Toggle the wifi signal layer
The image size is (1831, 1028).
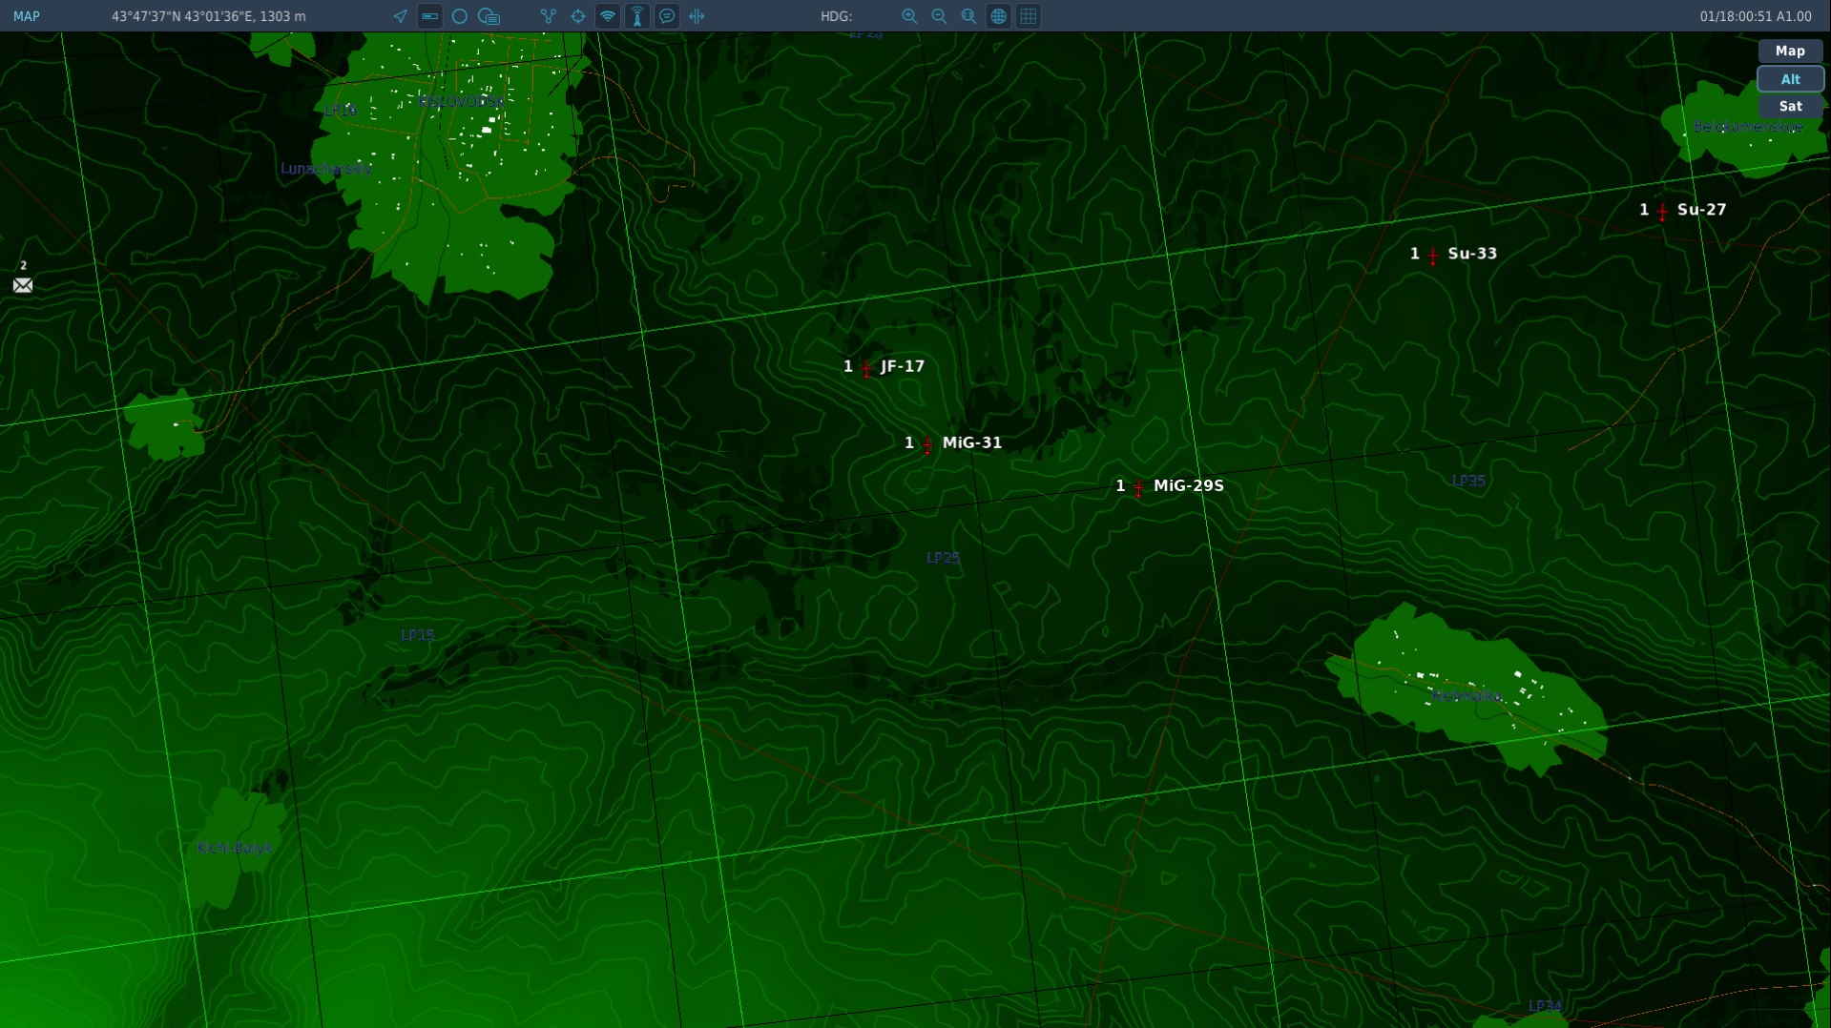[x=608, y=16]
